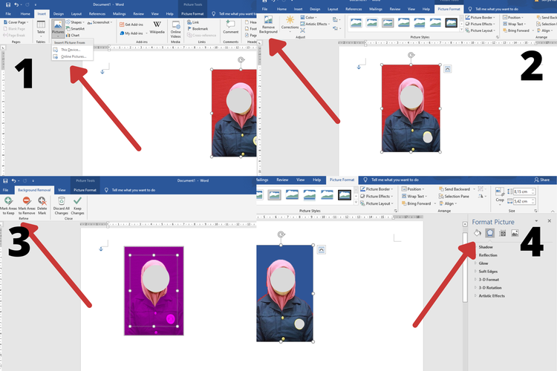Viewport: 557px width, 371px height.
Task: Open Picture Effects dropdown in screenshot 4
Action: 377,197
